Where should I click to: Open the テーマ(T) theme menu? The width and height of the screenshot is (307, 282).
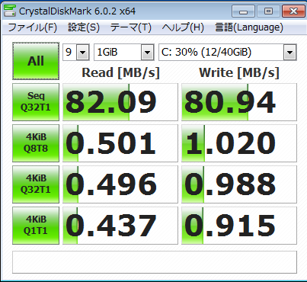131,27
